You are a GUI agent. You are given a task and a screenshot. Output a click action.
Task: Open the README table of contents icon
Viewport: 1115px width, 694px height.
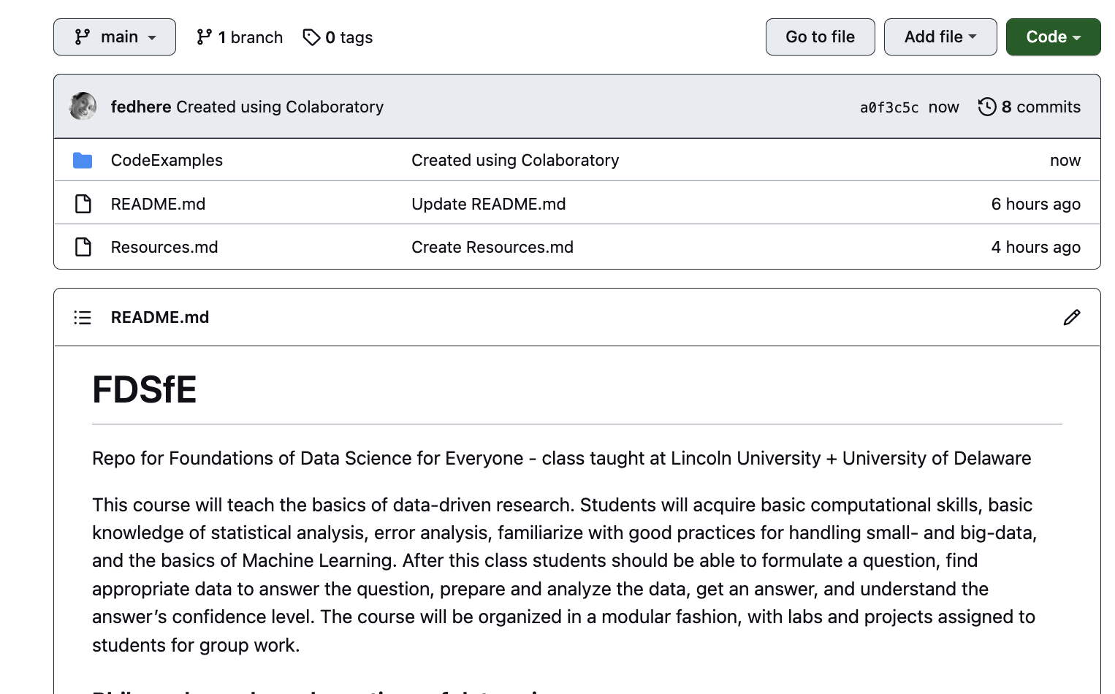[83, 317]
